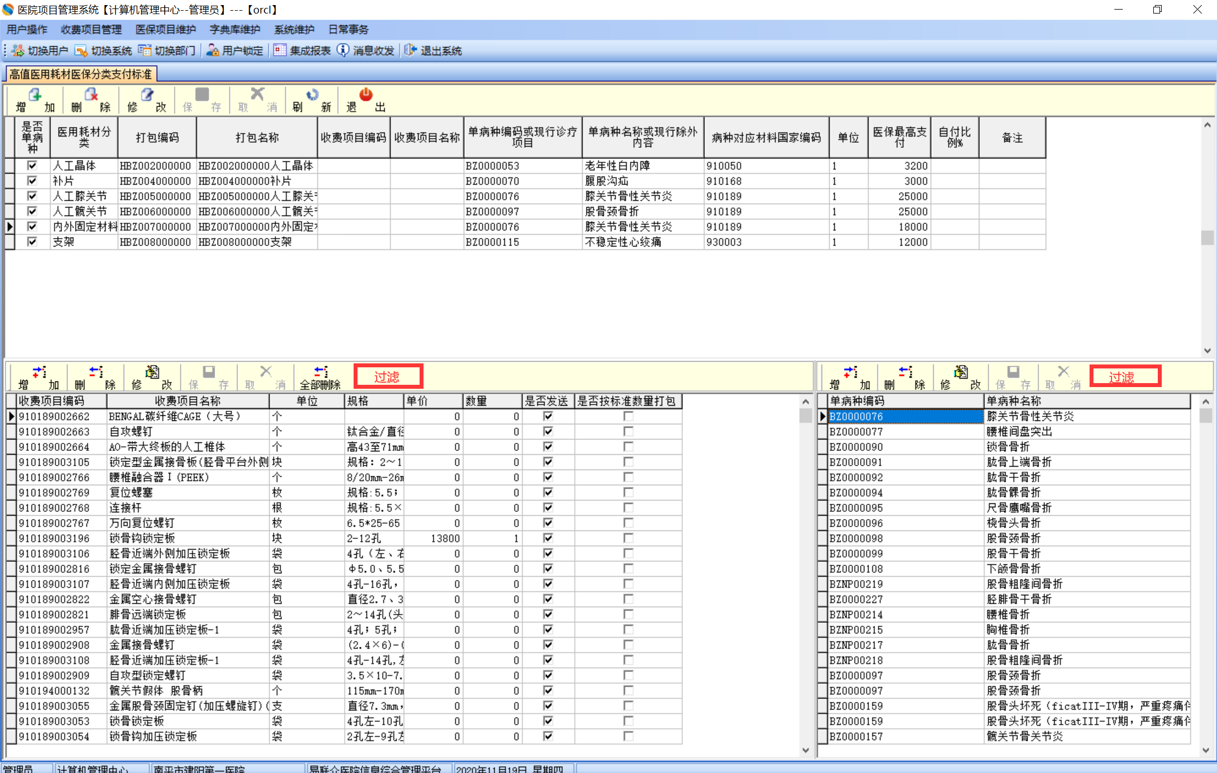Open 集成报表 integrated reports

(x=302, y=51)
